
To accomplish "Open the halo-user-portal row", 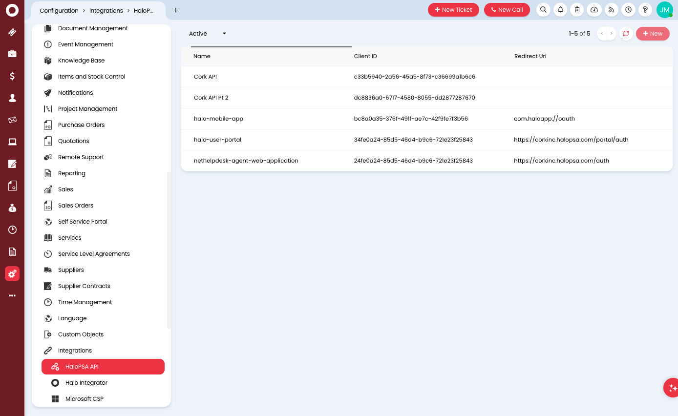I will (427, 140).
